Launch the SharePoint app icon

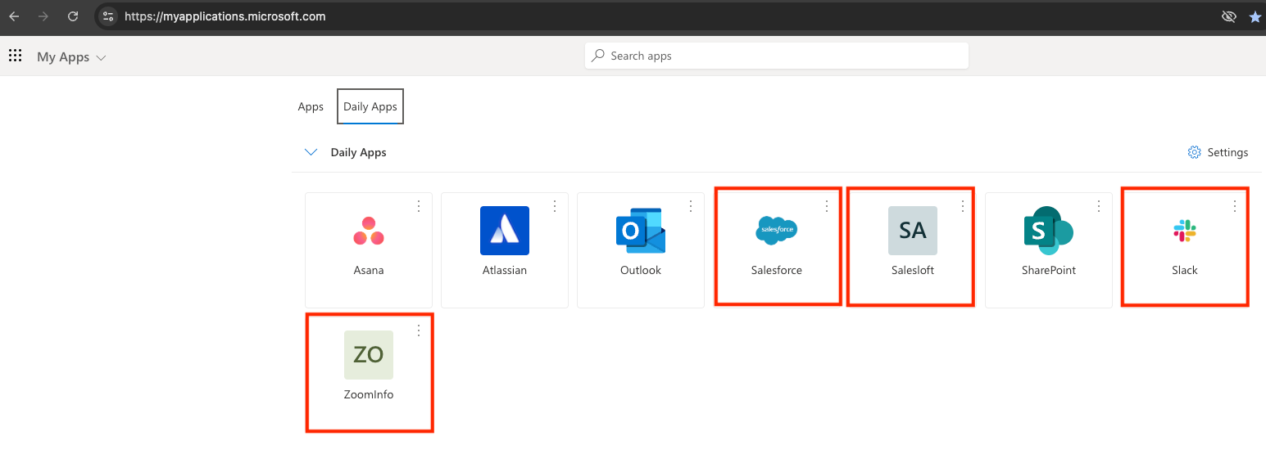(x=1048, y=231)
